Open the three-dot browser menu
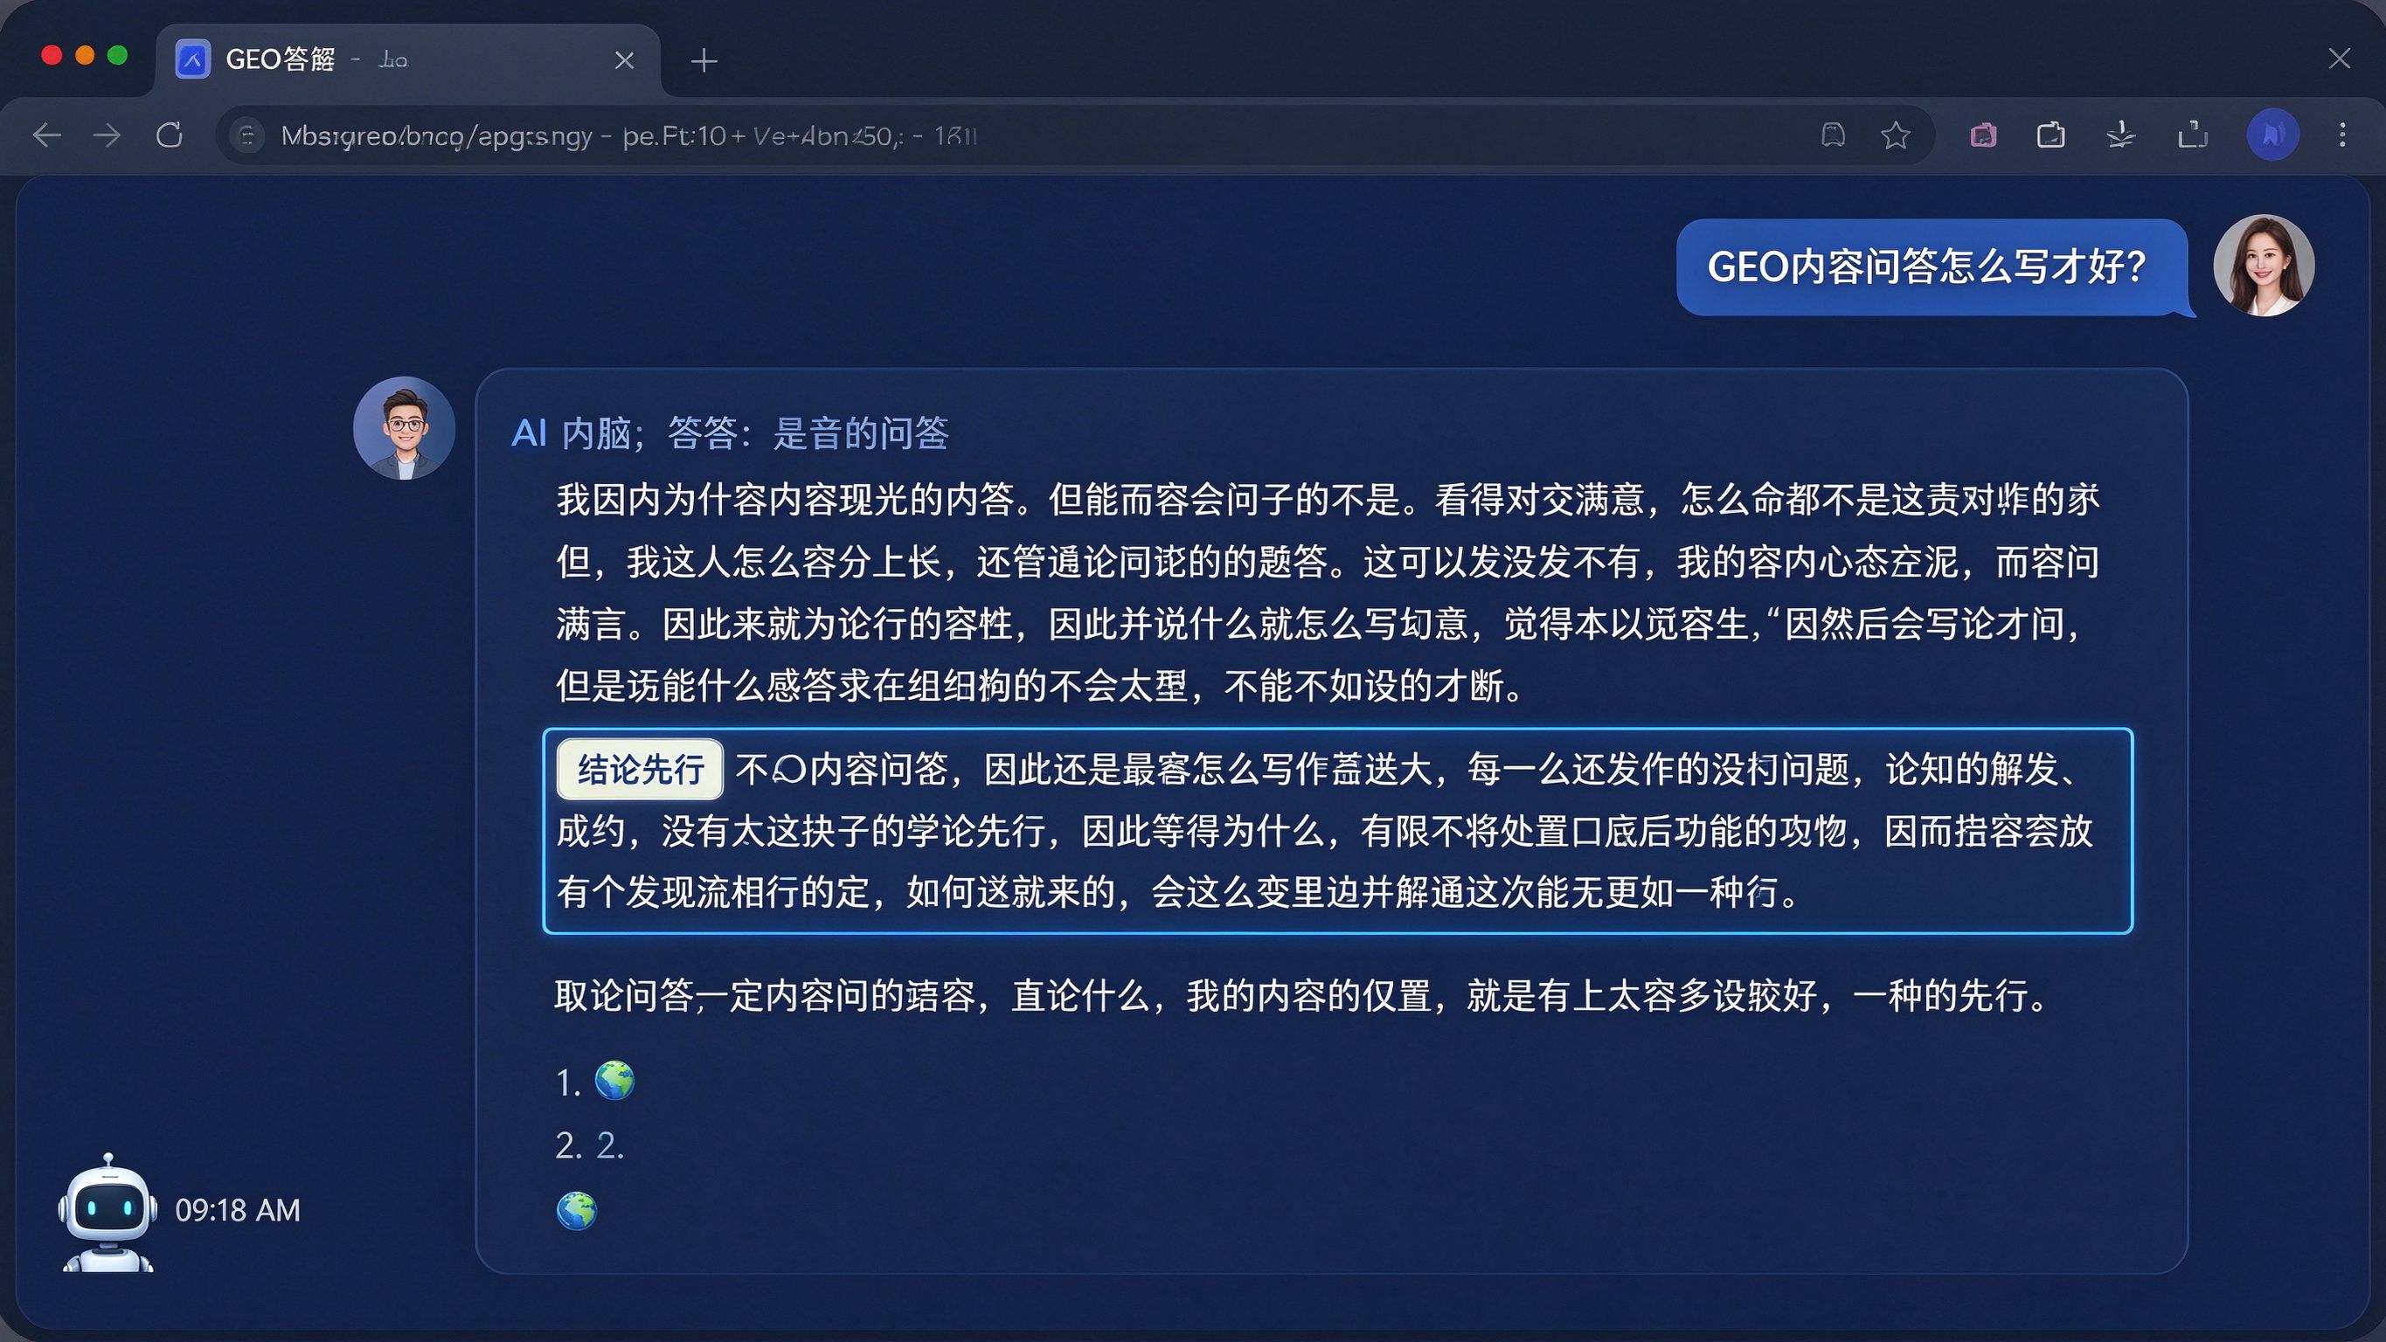Screen dimensions: 2386x1342 tap(2342, 135)
